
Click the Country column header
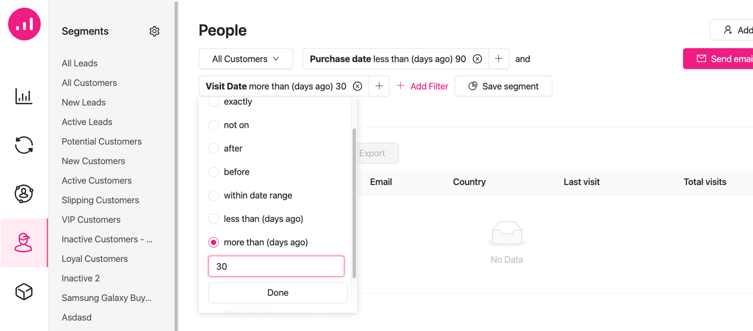(469, 182)
